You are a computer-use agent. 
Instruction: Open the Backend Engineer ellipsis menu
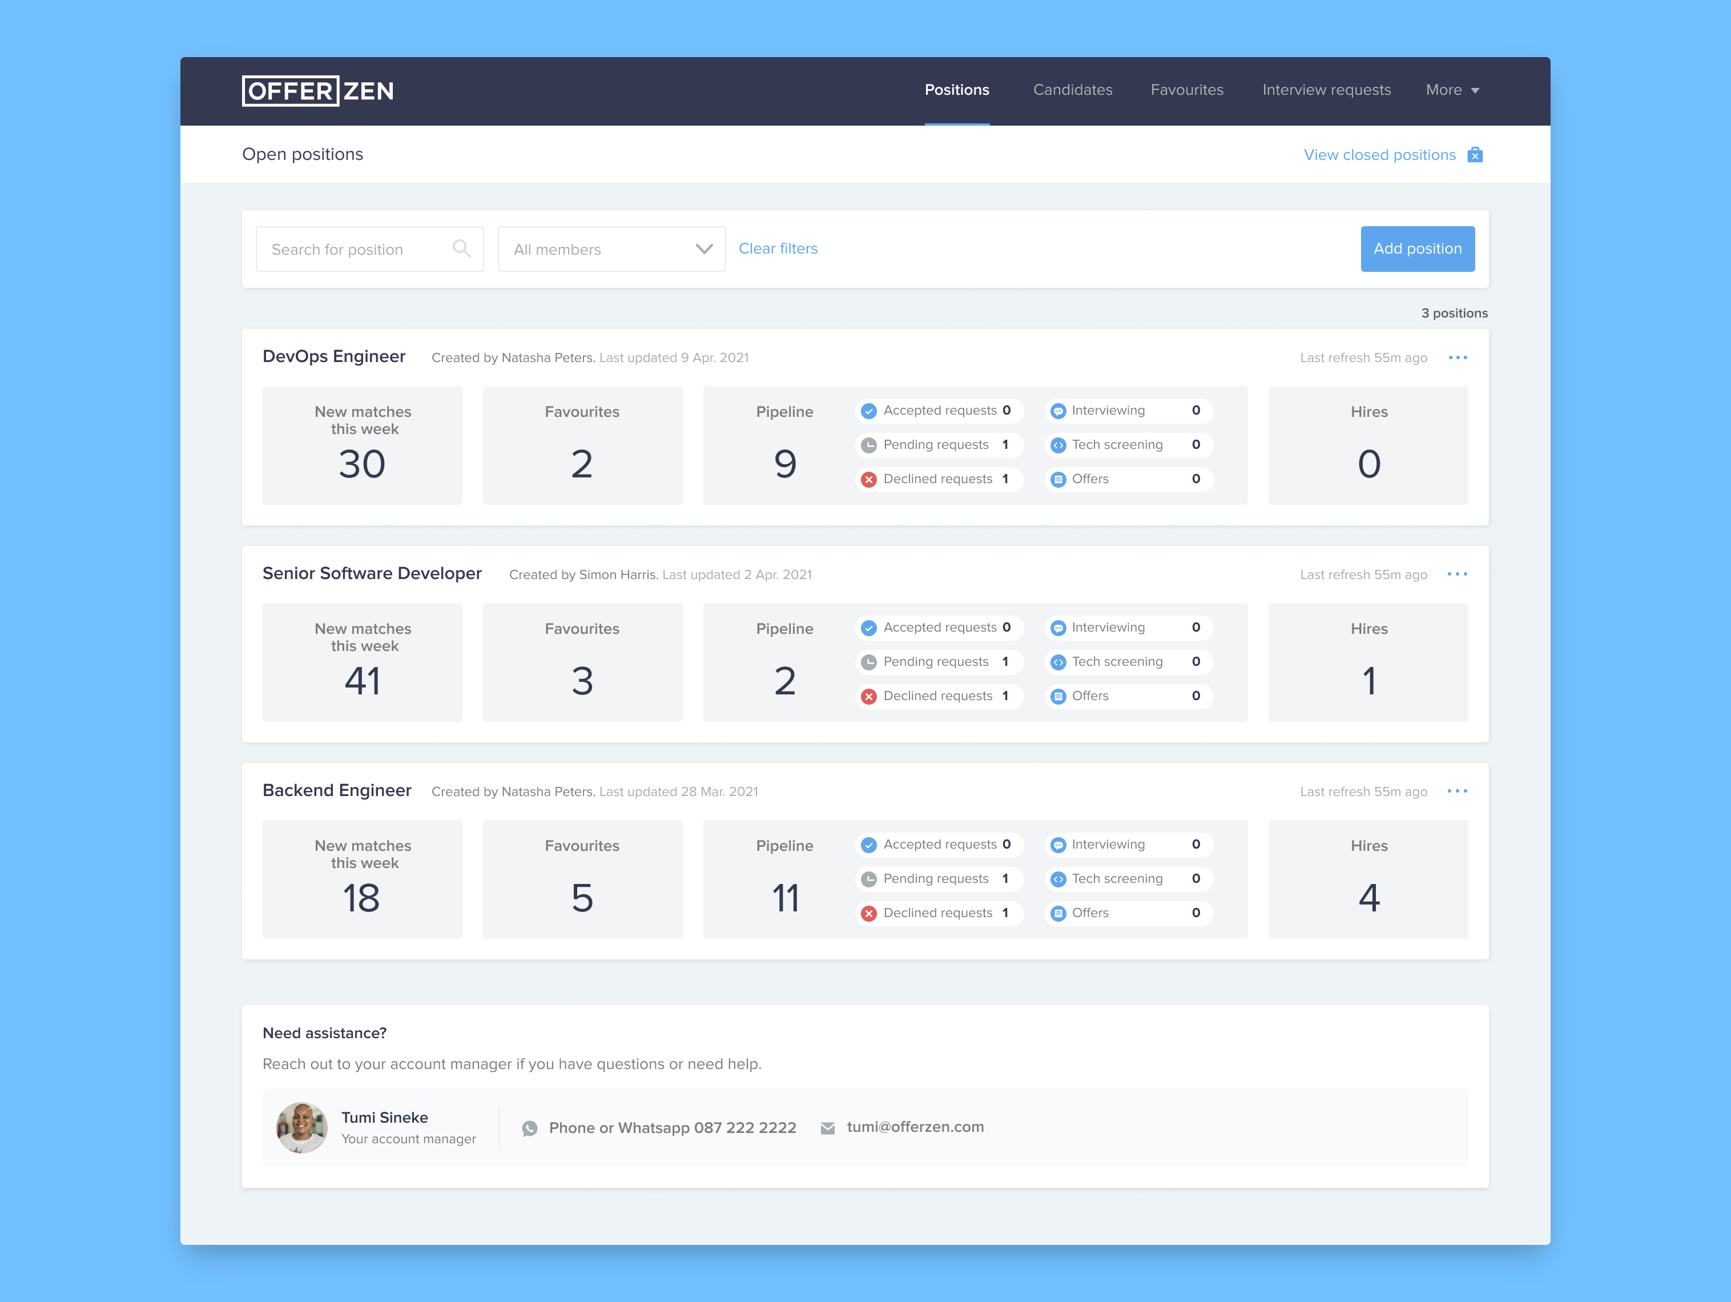[1457, 791]
